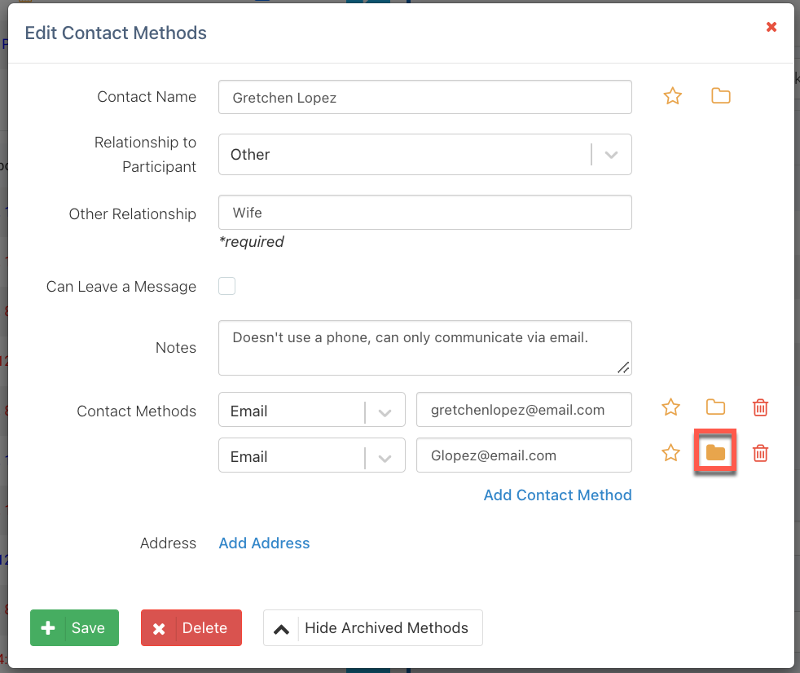The height and width of the screenshot is (673, 800).
Task: Star the Gretchen Lopez contact name
Action: pos(672,96)
